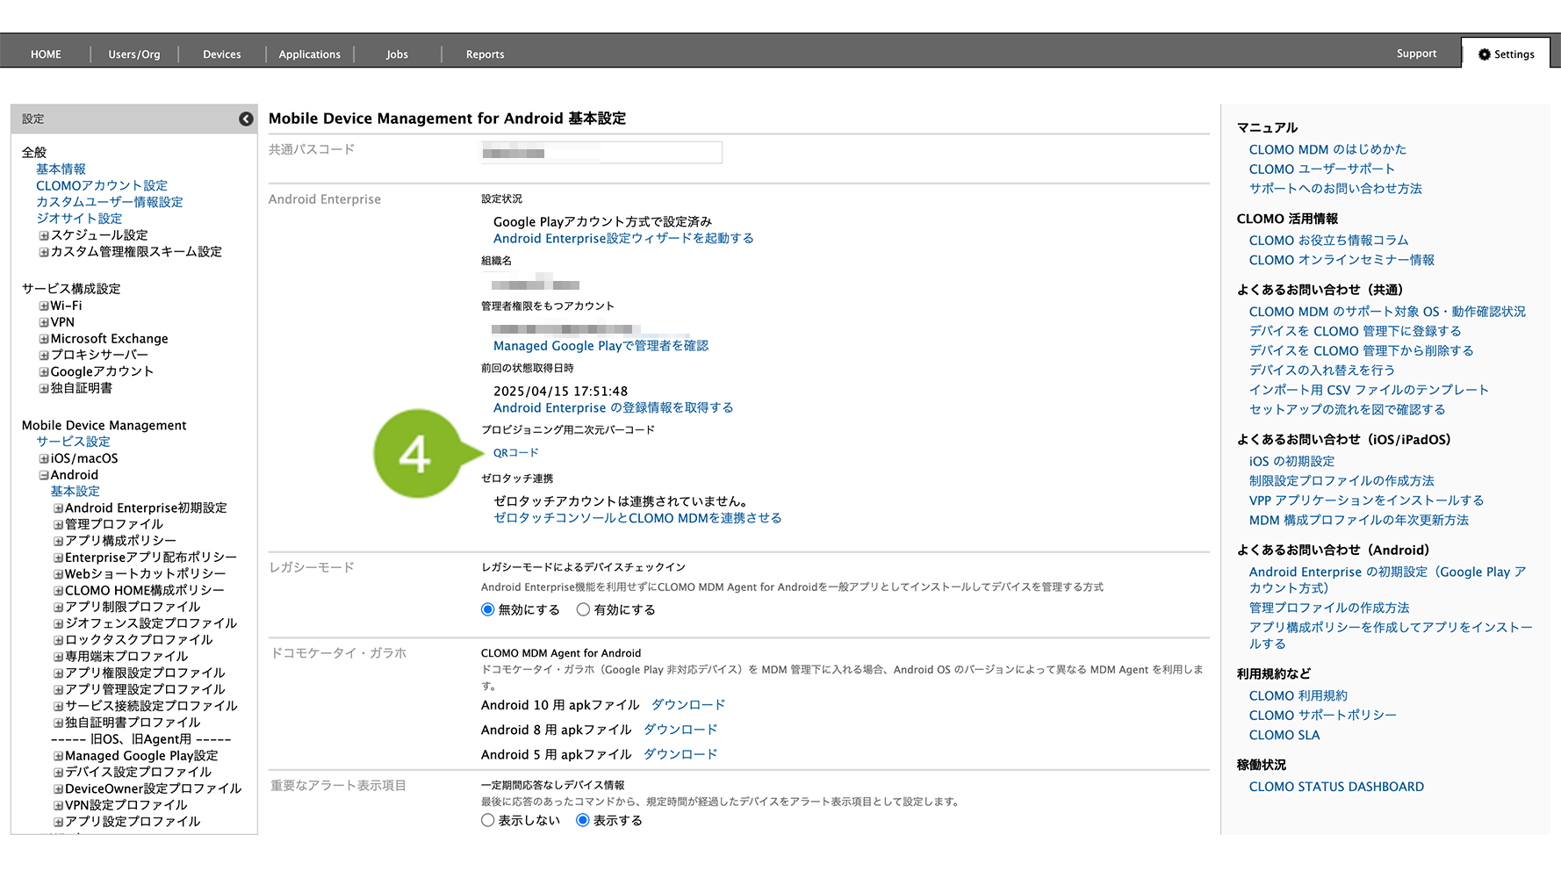Open CLOMO SLA link

1284,735
